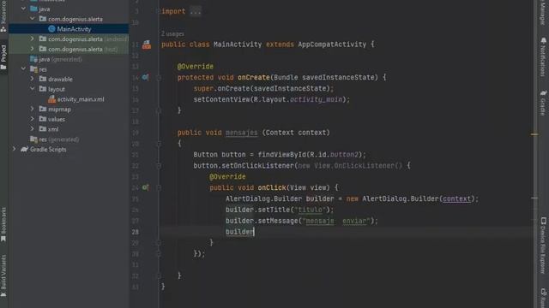This screenshot has height=308, width=549.
Task: Fold the setOnClickListener block at line 22
Action: click(x=158, y=165)
